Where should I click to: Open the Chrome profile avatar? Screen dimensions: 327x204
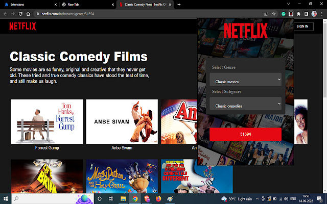pyautogui.click(x=314, y=14)
